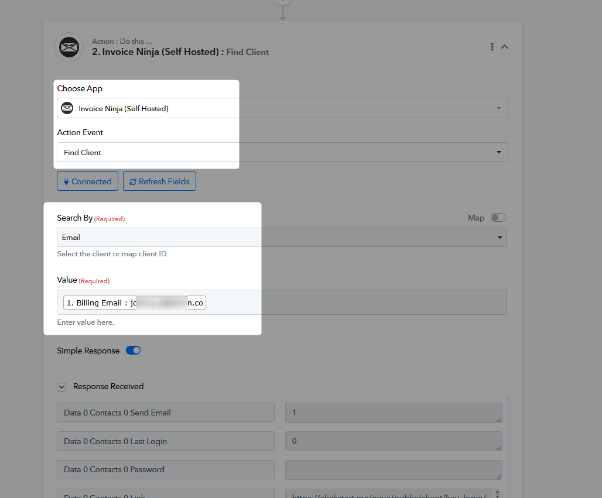This screenshot has height=498, width=602.
Task: Collapse the Response Received section
Action: (x=61, y=387)
